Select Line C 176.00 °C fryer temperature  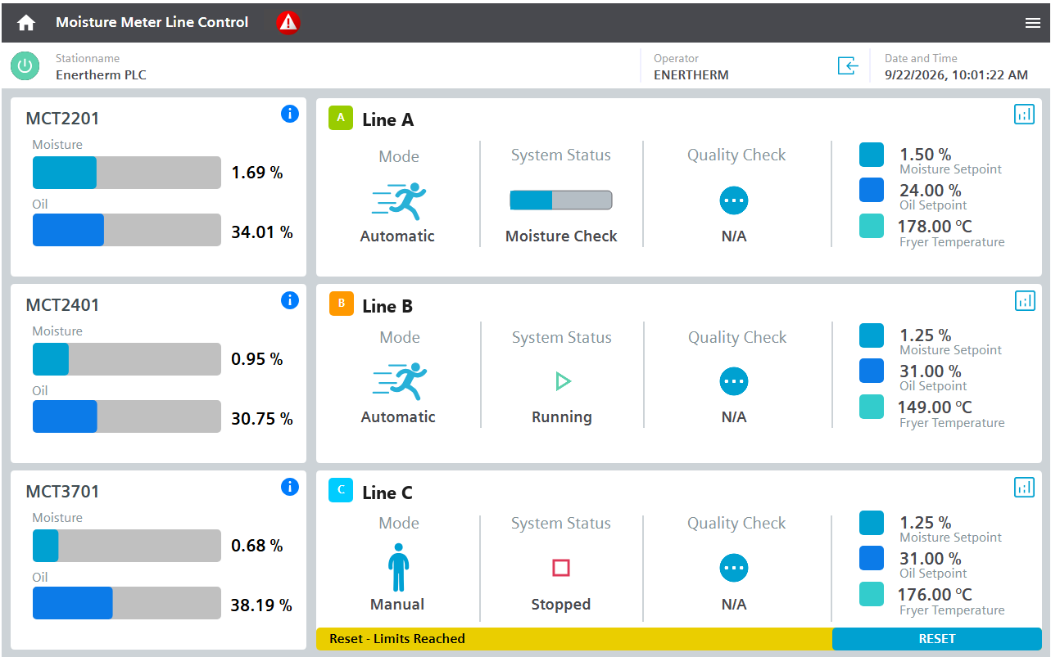point(935,594)
